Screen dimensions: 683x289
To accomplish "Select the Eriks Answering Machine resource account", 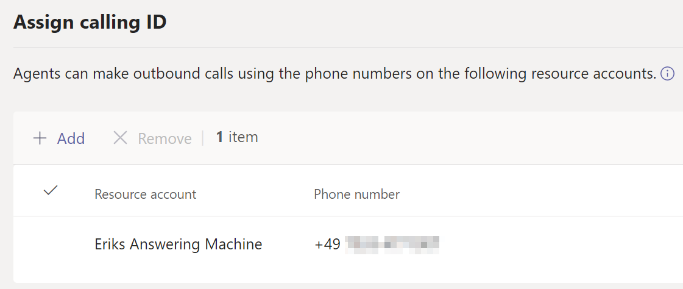I will [x=178, y=244].
